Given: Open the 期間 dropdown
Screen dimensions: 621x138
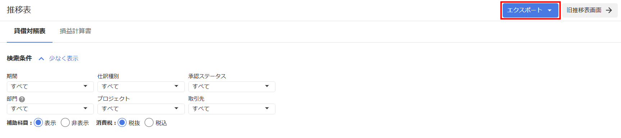Looking at the screenshot, I should (50, 87).
